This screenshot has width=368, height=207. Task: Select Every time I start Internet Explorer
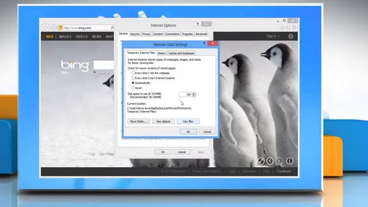click(x=154, y=78)
